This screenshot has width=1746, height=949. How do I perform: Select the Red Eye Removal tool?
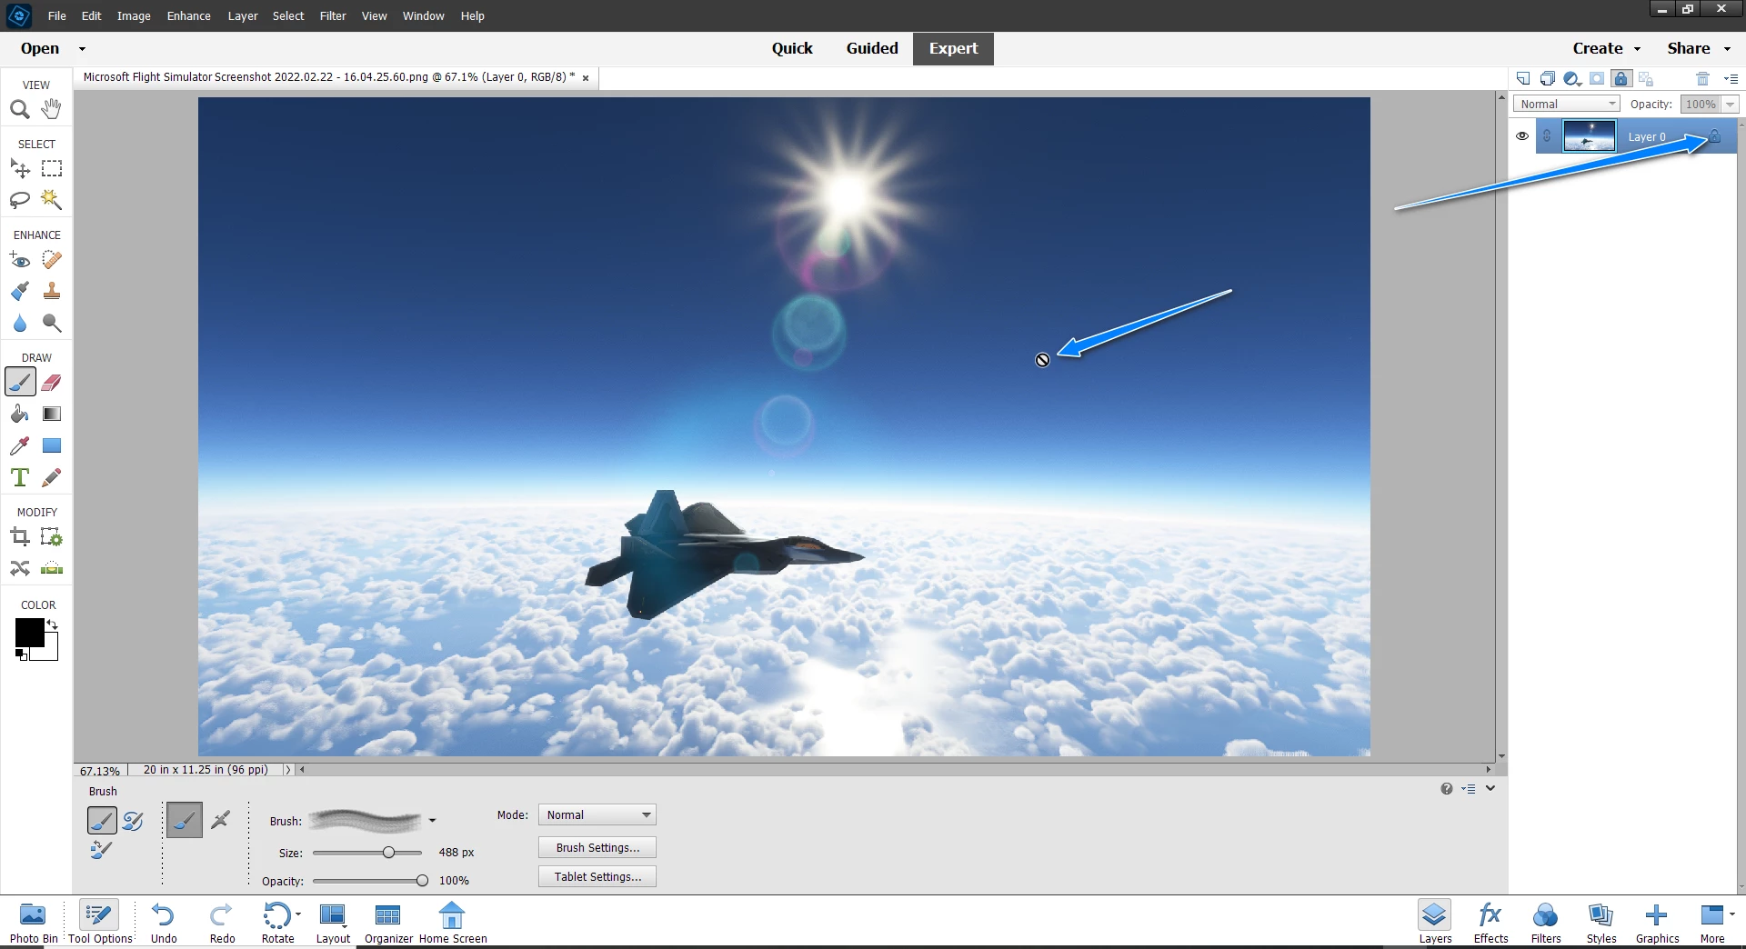click(x=20, y=261)
